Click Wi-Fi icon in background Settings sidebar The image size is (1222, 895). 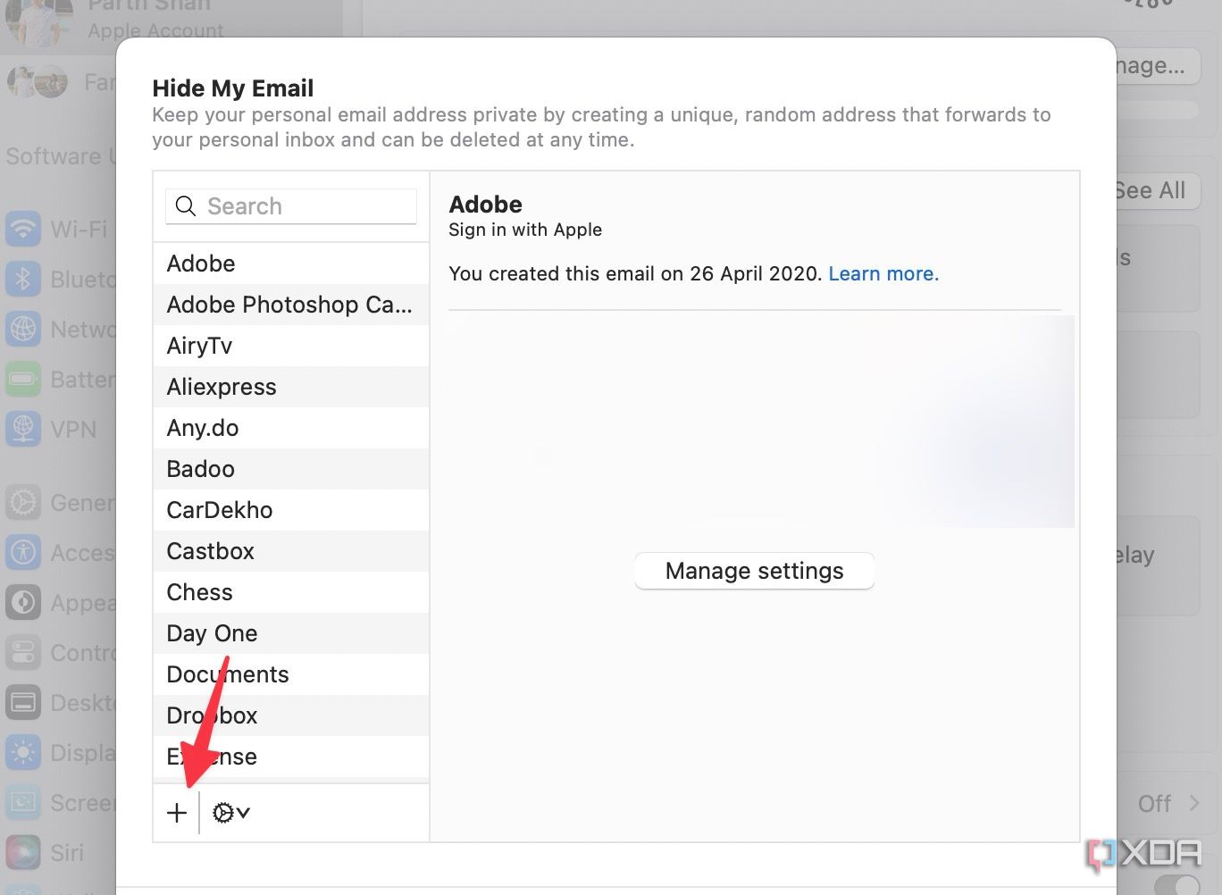pos(23,230)
